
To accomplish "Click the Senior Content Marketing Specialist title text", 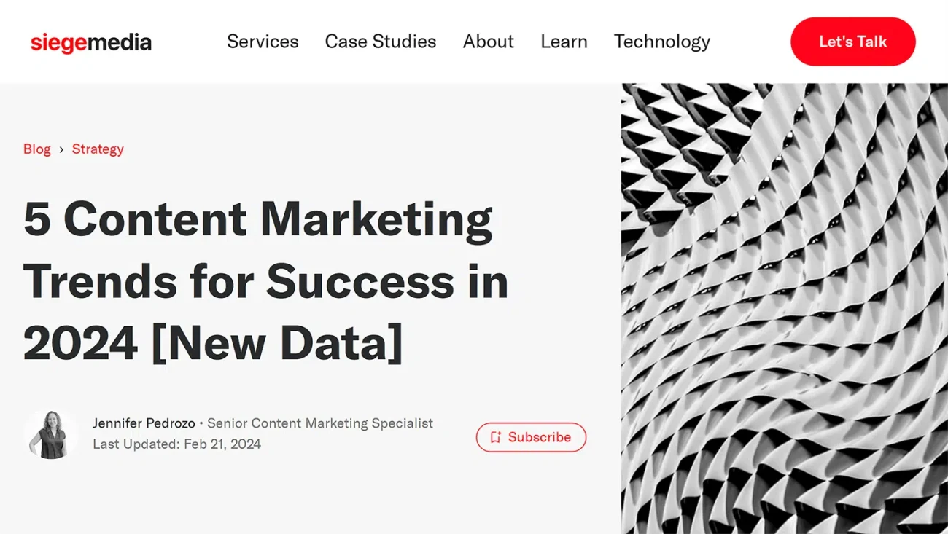I will click(320, 423).
